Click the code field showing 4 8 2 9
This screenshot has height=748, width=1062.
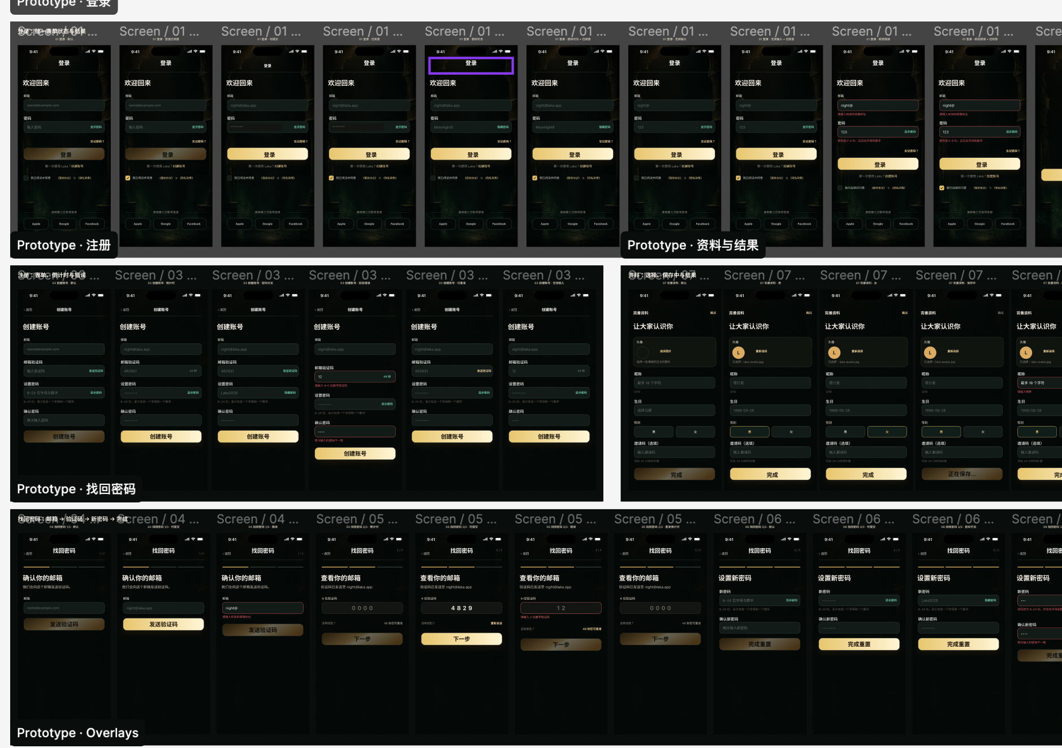(x=461, y=608)
